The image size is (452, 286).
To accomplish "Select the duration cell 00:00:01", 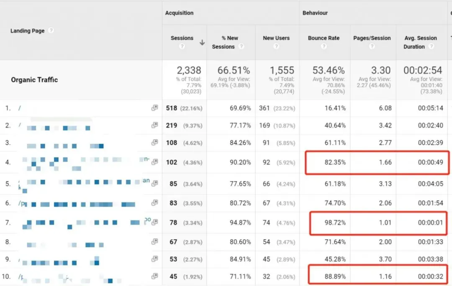I will [x=430, y=222].
